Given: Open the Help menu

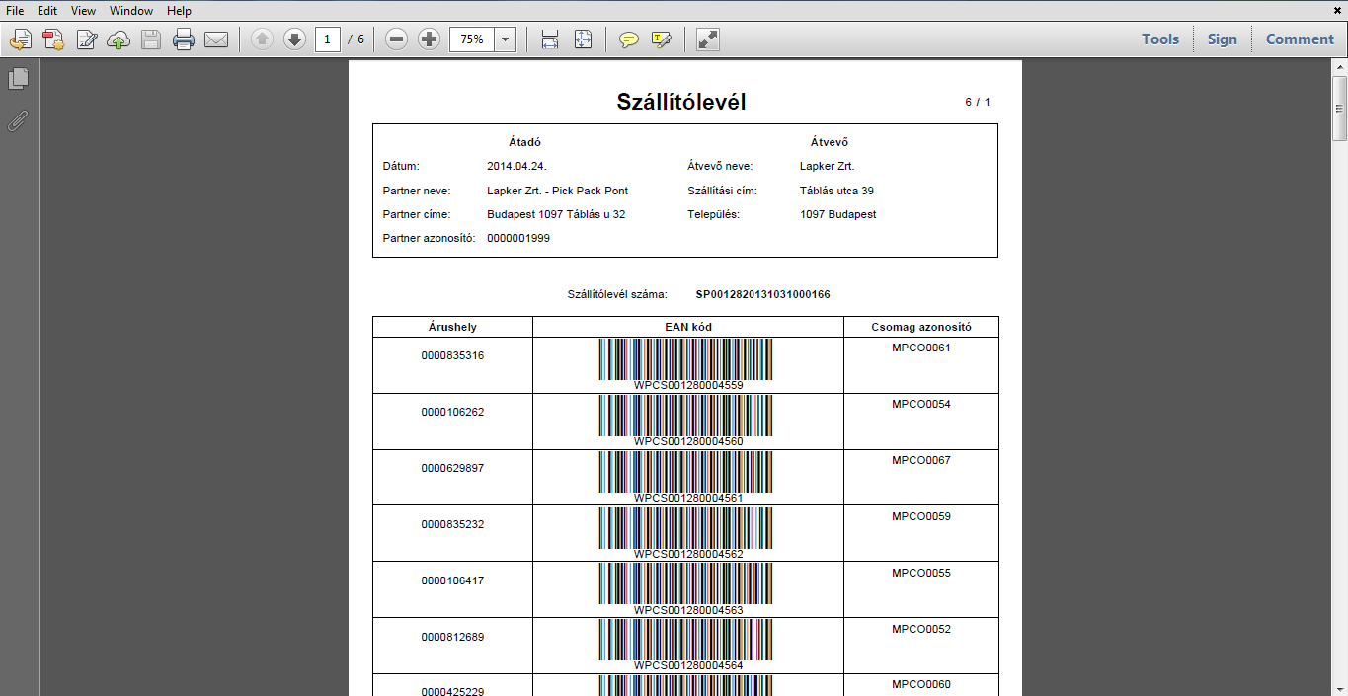Looking at the screenshot, I should [179, 11].
